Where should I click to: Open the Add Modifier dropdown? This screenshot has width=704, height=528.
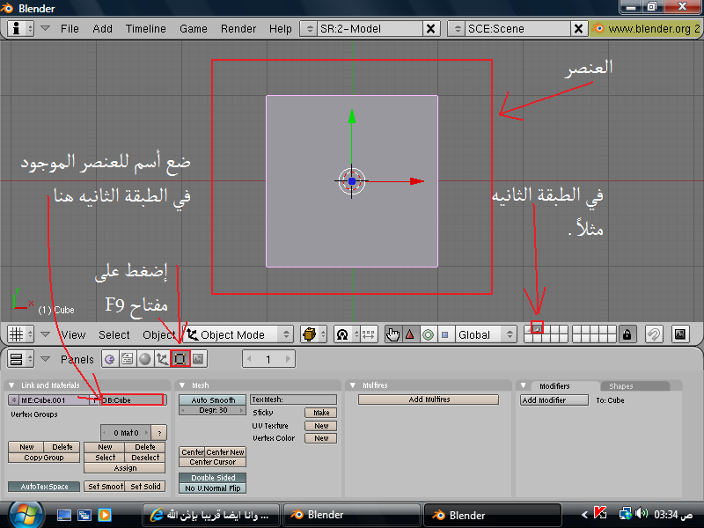pos(554,400)
